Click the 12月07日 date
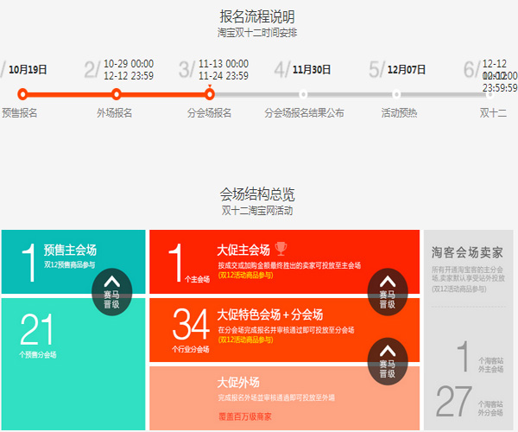Screen dimensions: 518x432 (x=407, y=70)
